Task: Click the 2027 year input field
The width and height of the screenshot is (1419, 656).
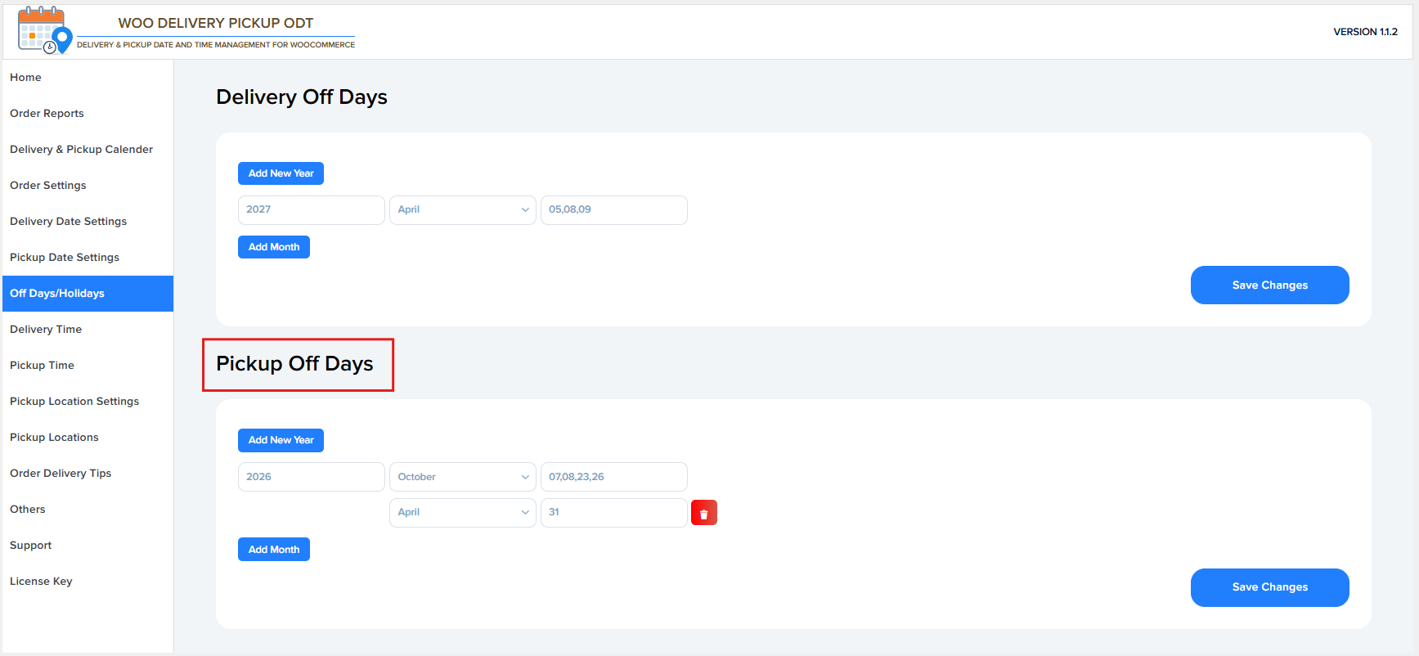Action: point(311,210)
